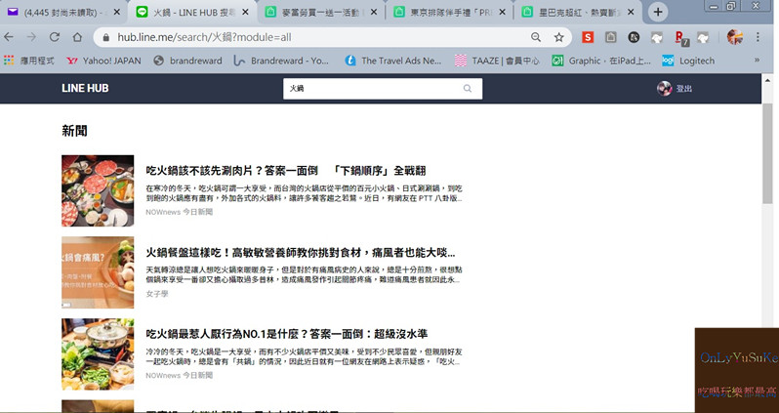Open the red R extension with badge
This screenshot has width=779, height=413.
[x=680, y=38]
